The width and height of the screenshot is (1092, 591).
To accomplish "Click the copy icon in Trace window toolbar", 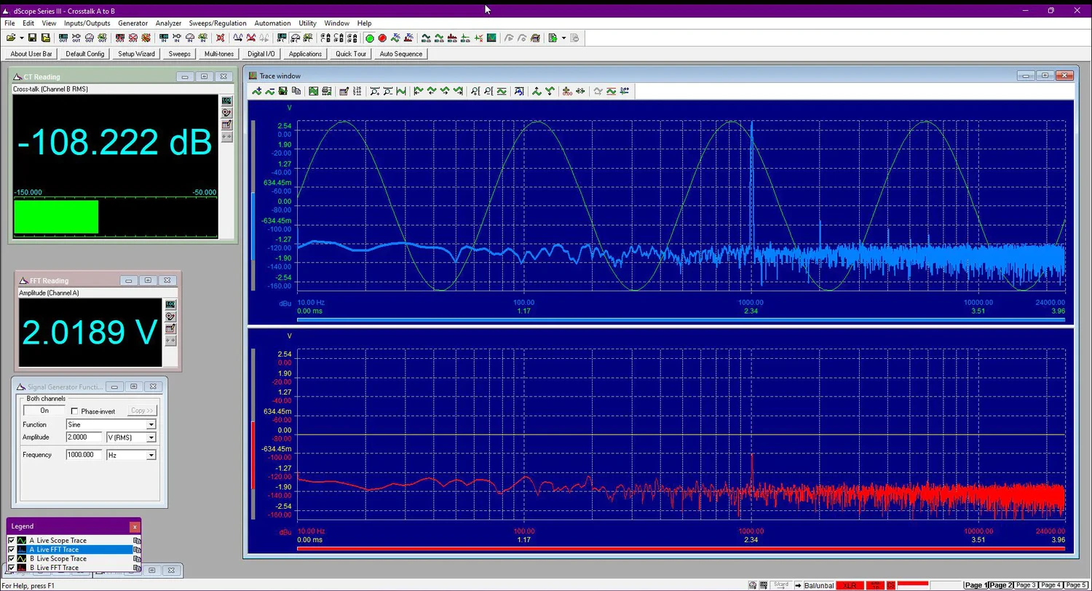I will coord(296,91).
